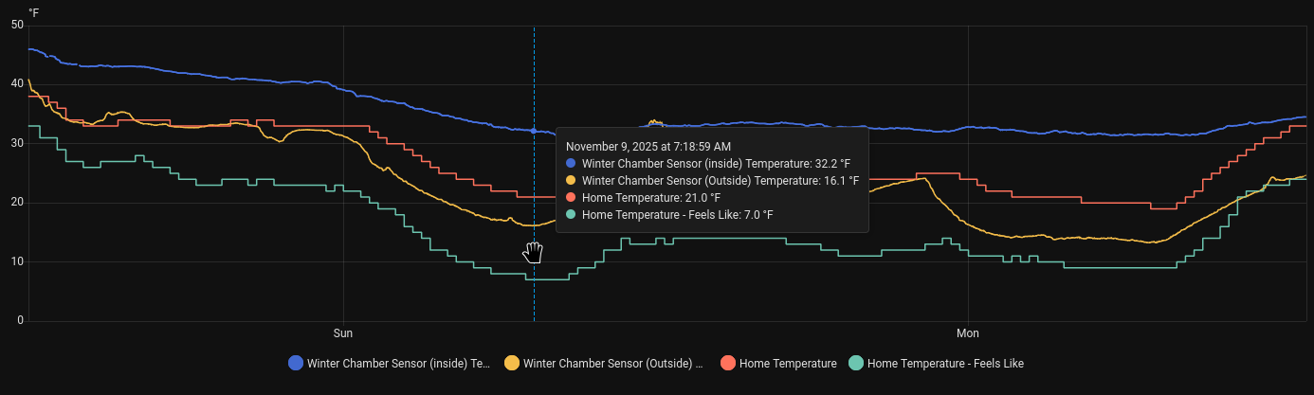Toggle the Home Temperature legend text

788,363
